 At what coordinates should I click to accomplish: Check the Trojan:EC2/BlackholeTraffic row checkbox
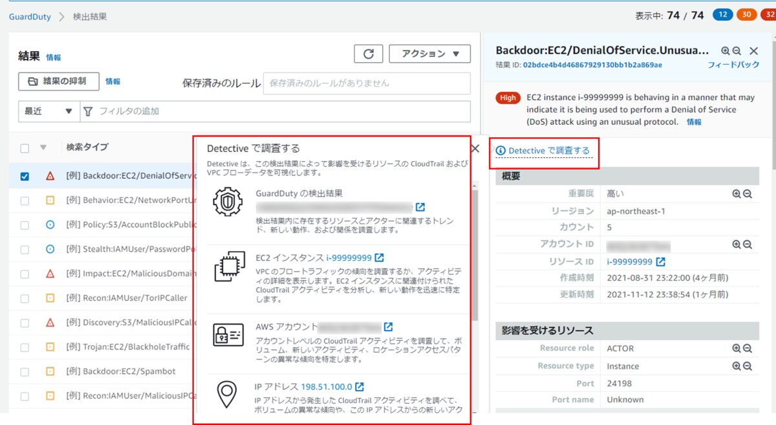click(25, 347)
